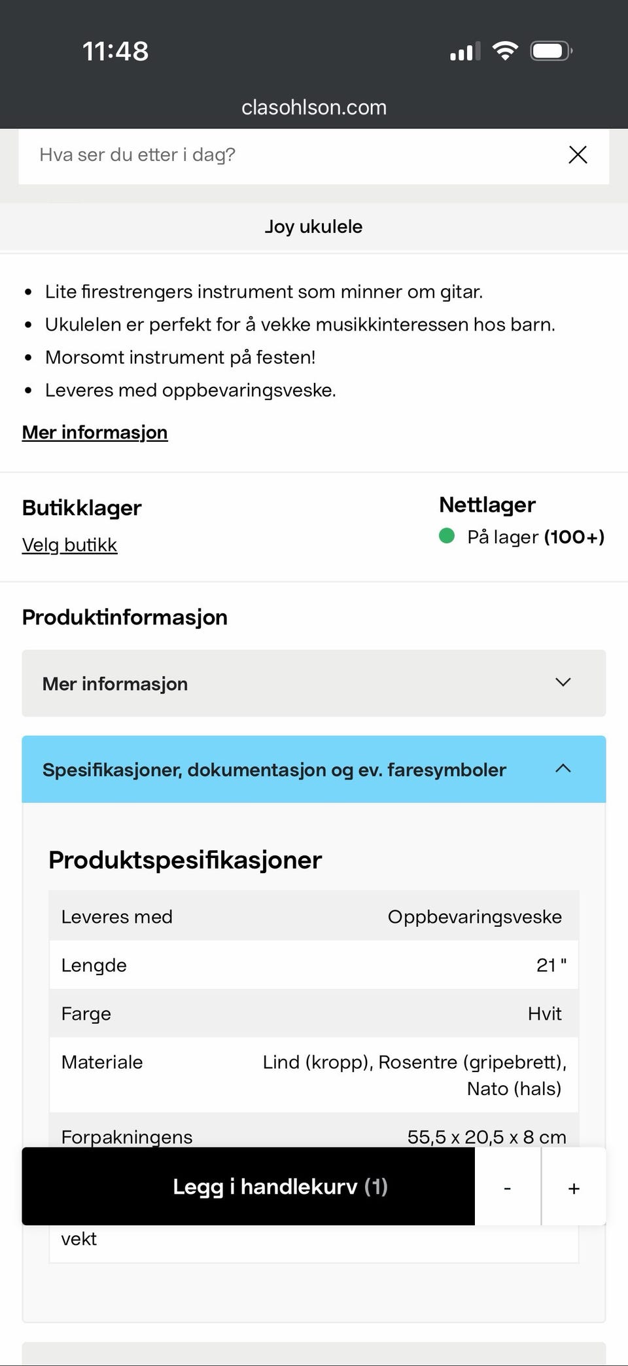Screen dimensions: 628x1366
Task: Tap the cellular signal bars icon
Action: click(x=464, y=51)
